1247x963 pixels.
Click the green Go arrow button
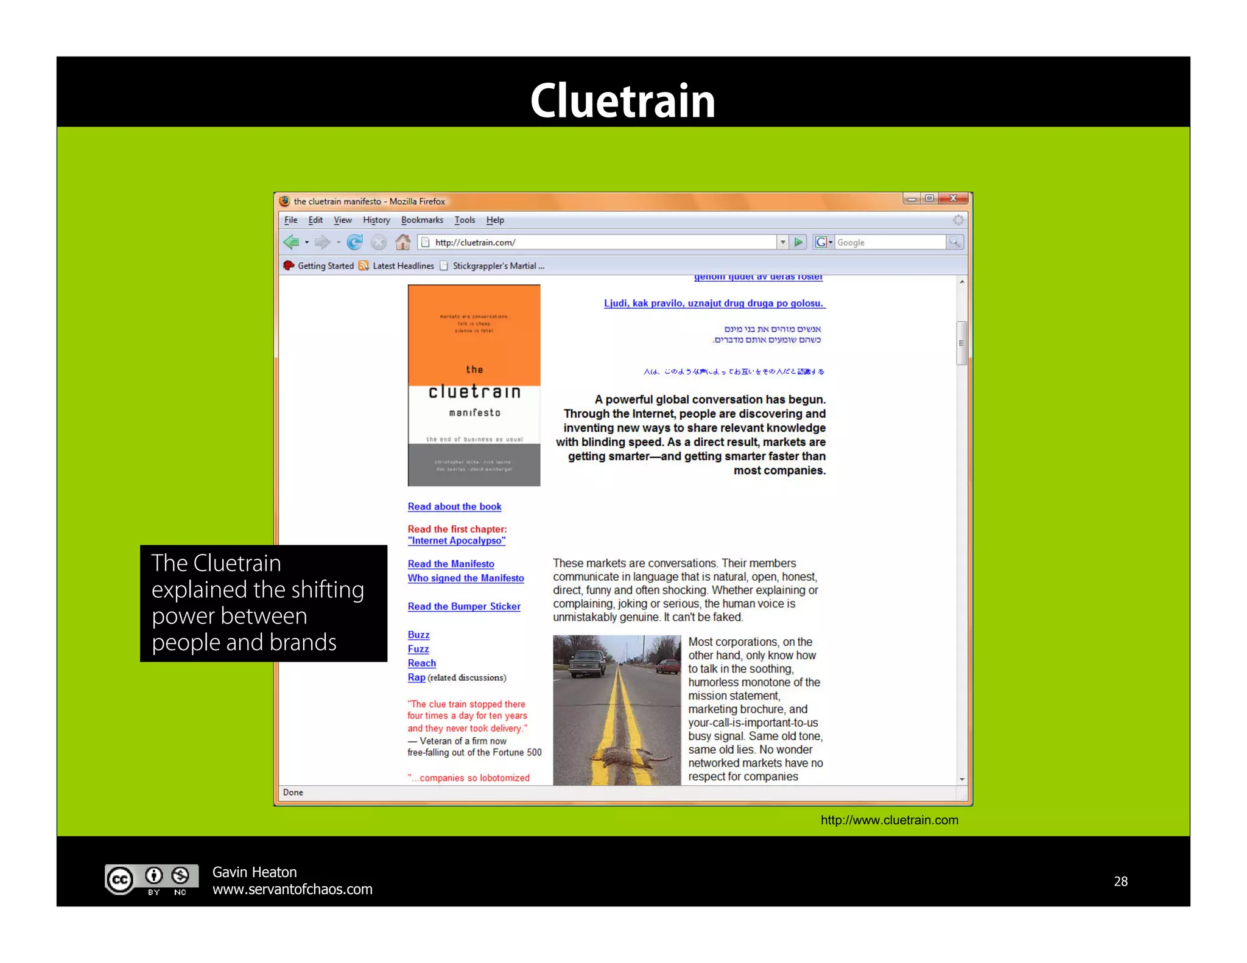point(798,242)
